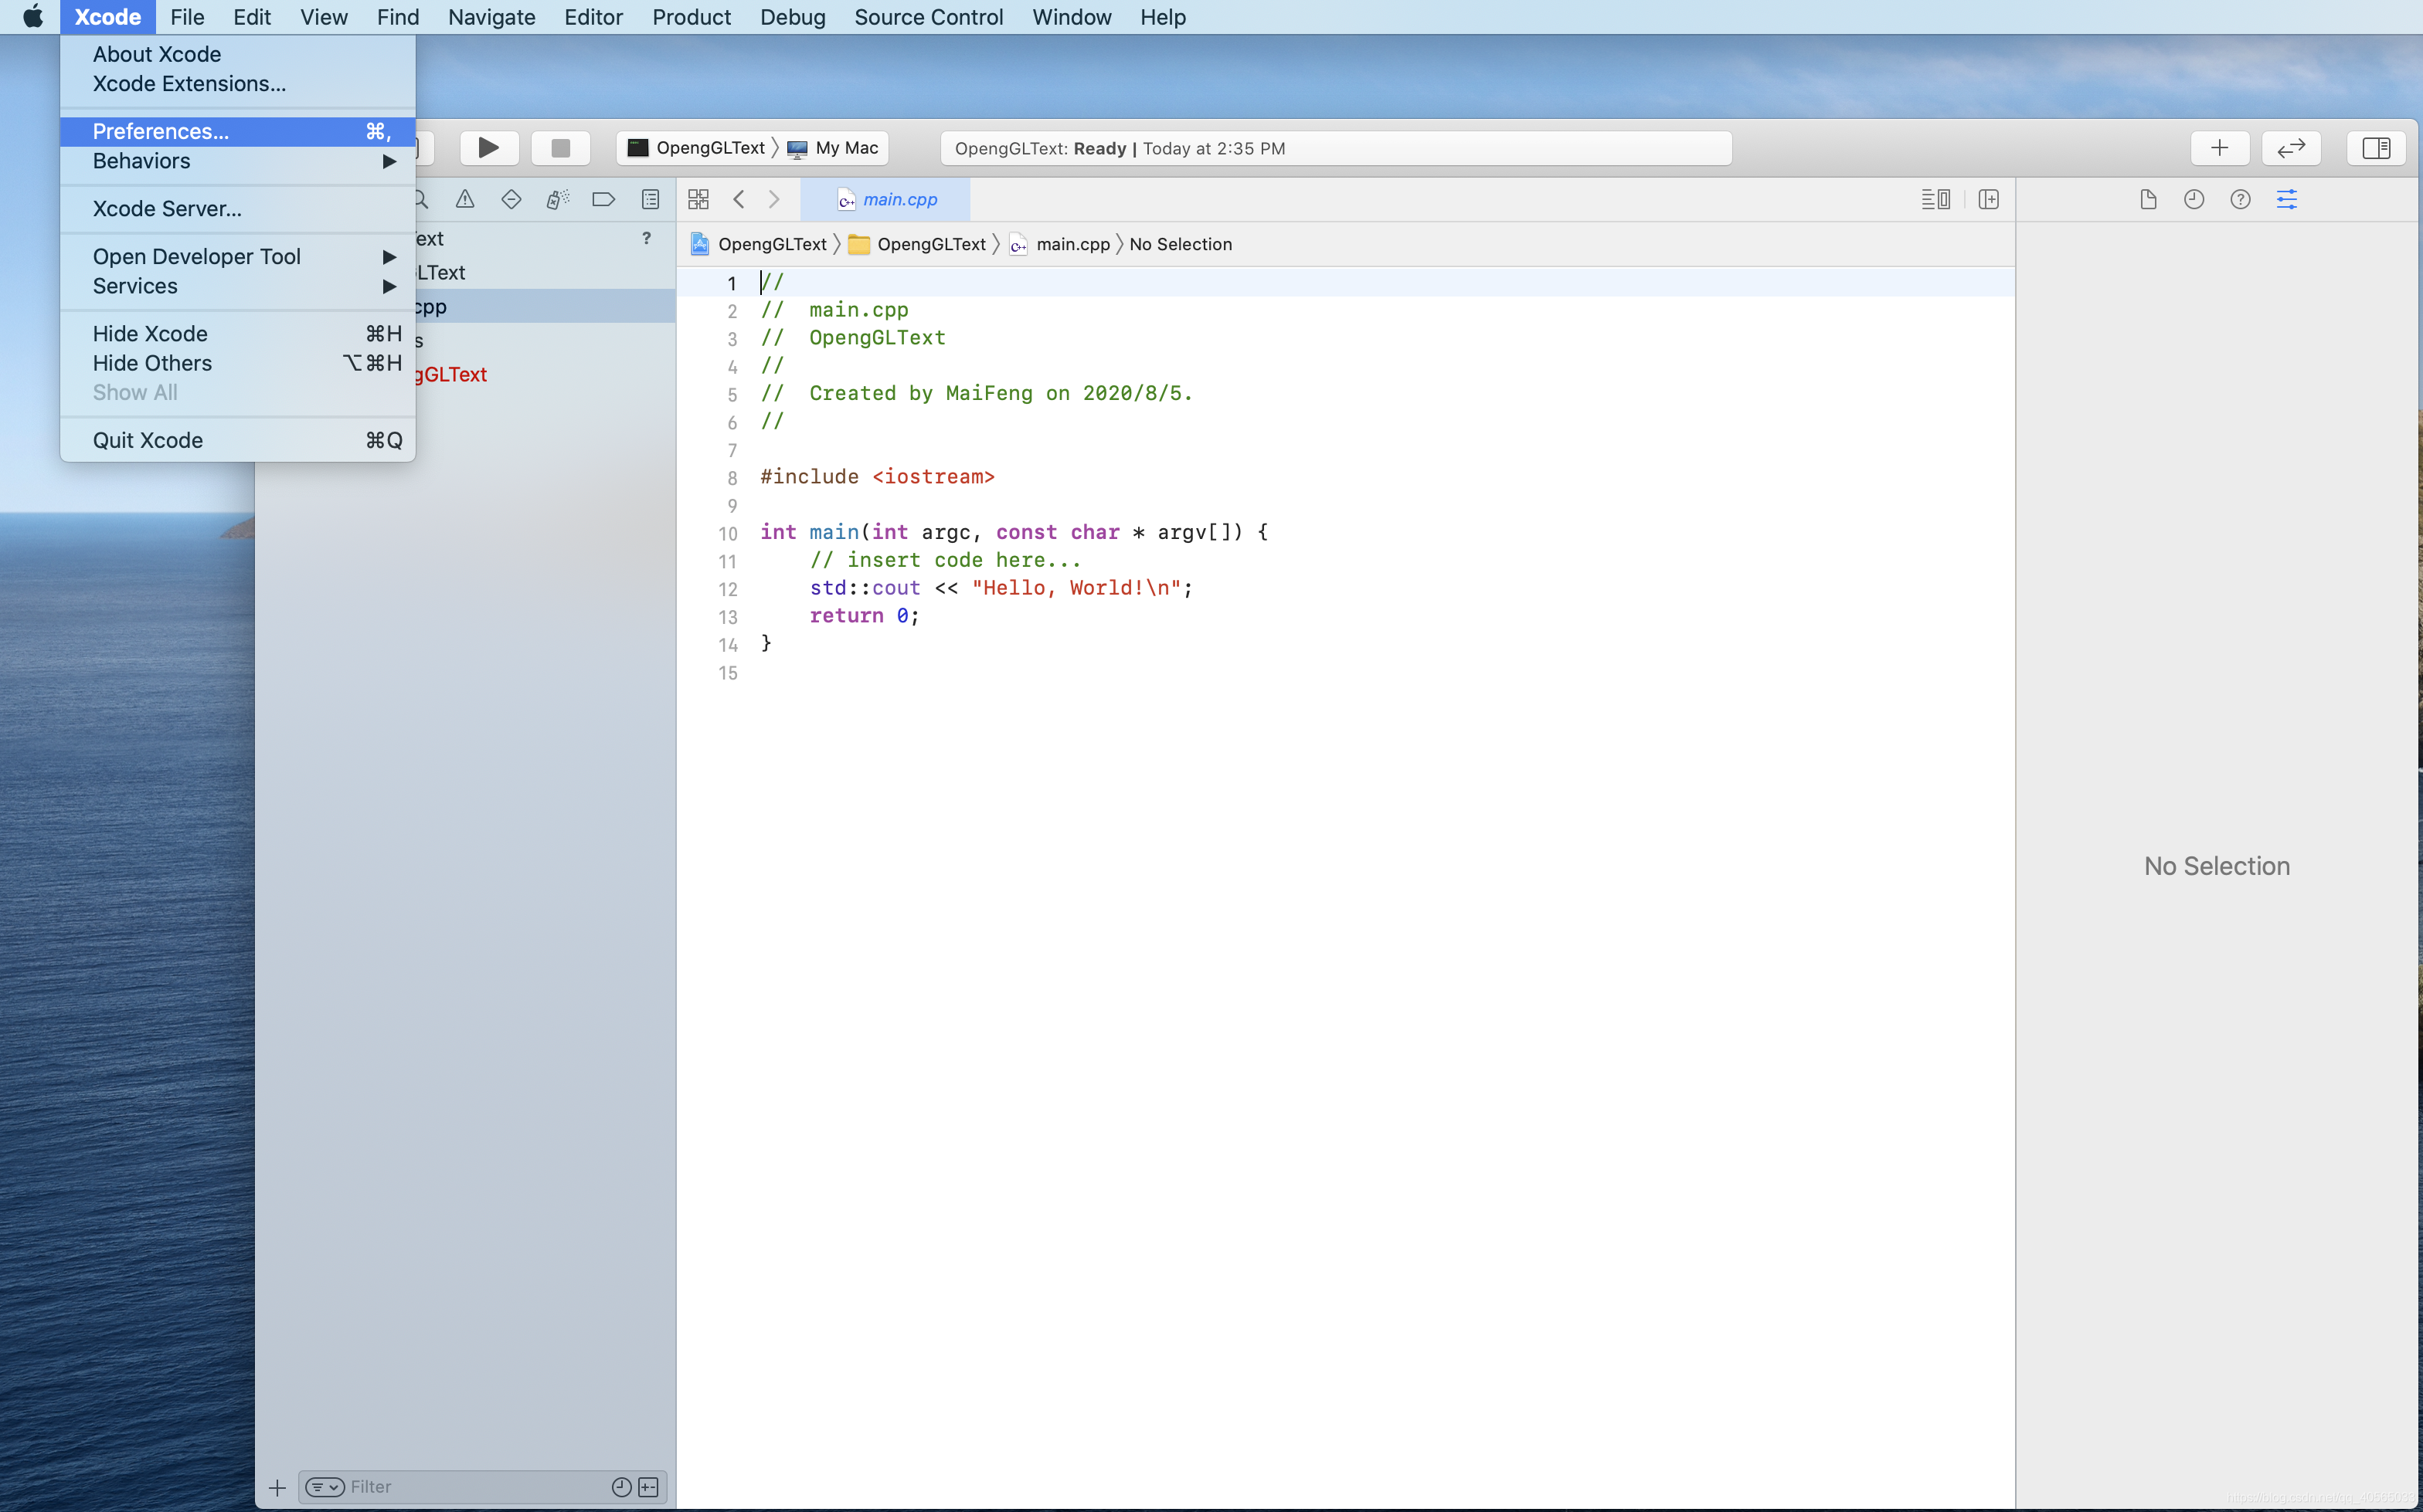Open the breakpoint navigator tag icon
Screen dimensions: 2423x1512
click(603, 199)
